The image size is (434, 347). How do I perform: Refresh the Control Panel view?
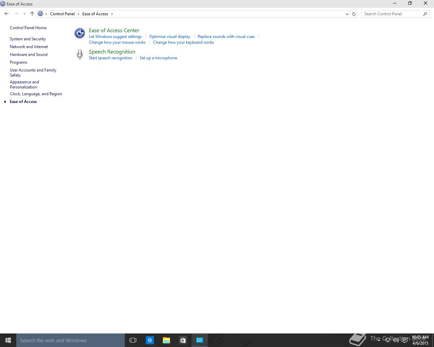coord(354,14)
